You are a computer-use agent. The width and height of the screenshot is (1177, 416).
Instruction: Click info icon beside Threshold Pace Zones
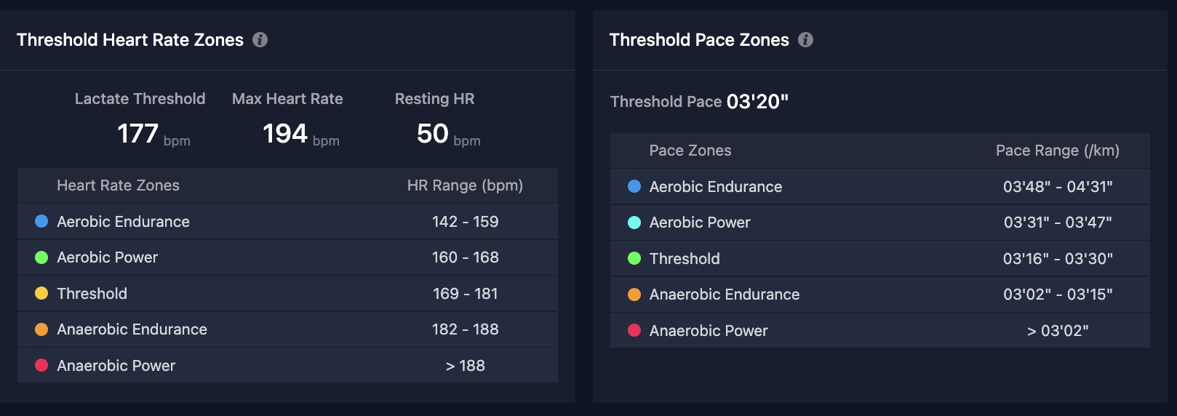[805, 40]
